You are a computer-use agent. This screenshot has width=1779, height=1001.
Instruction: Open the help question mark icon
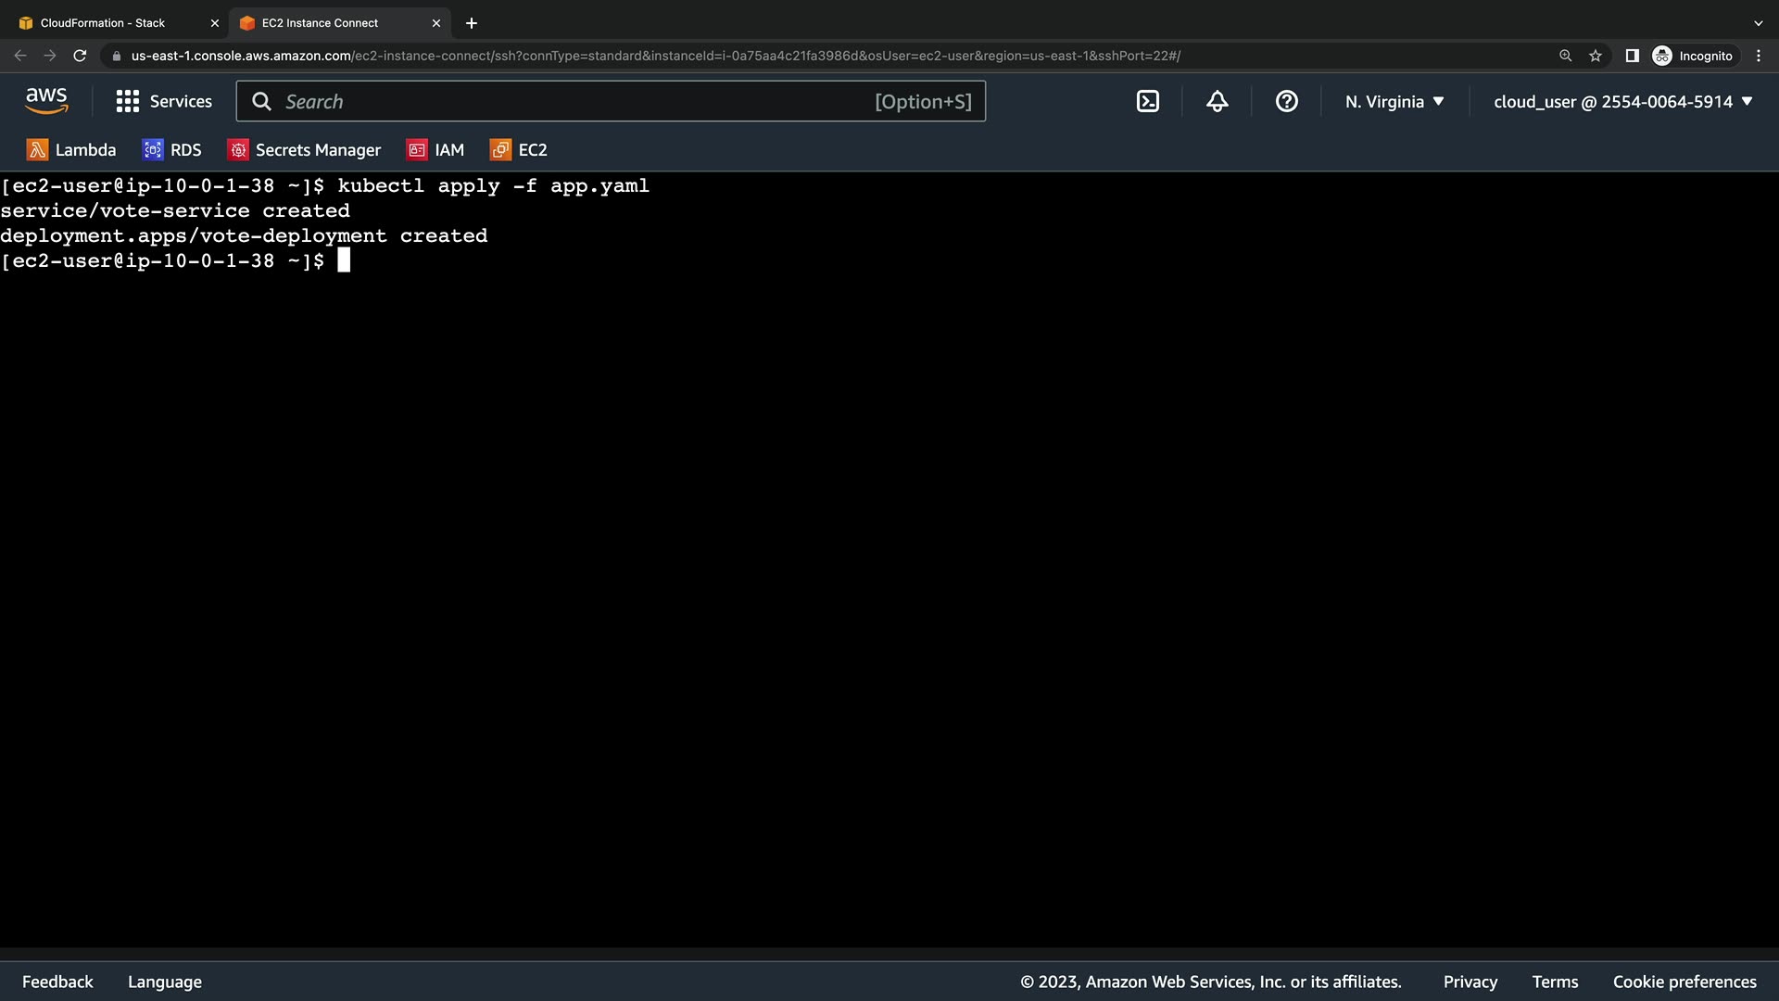[1286, 102]
